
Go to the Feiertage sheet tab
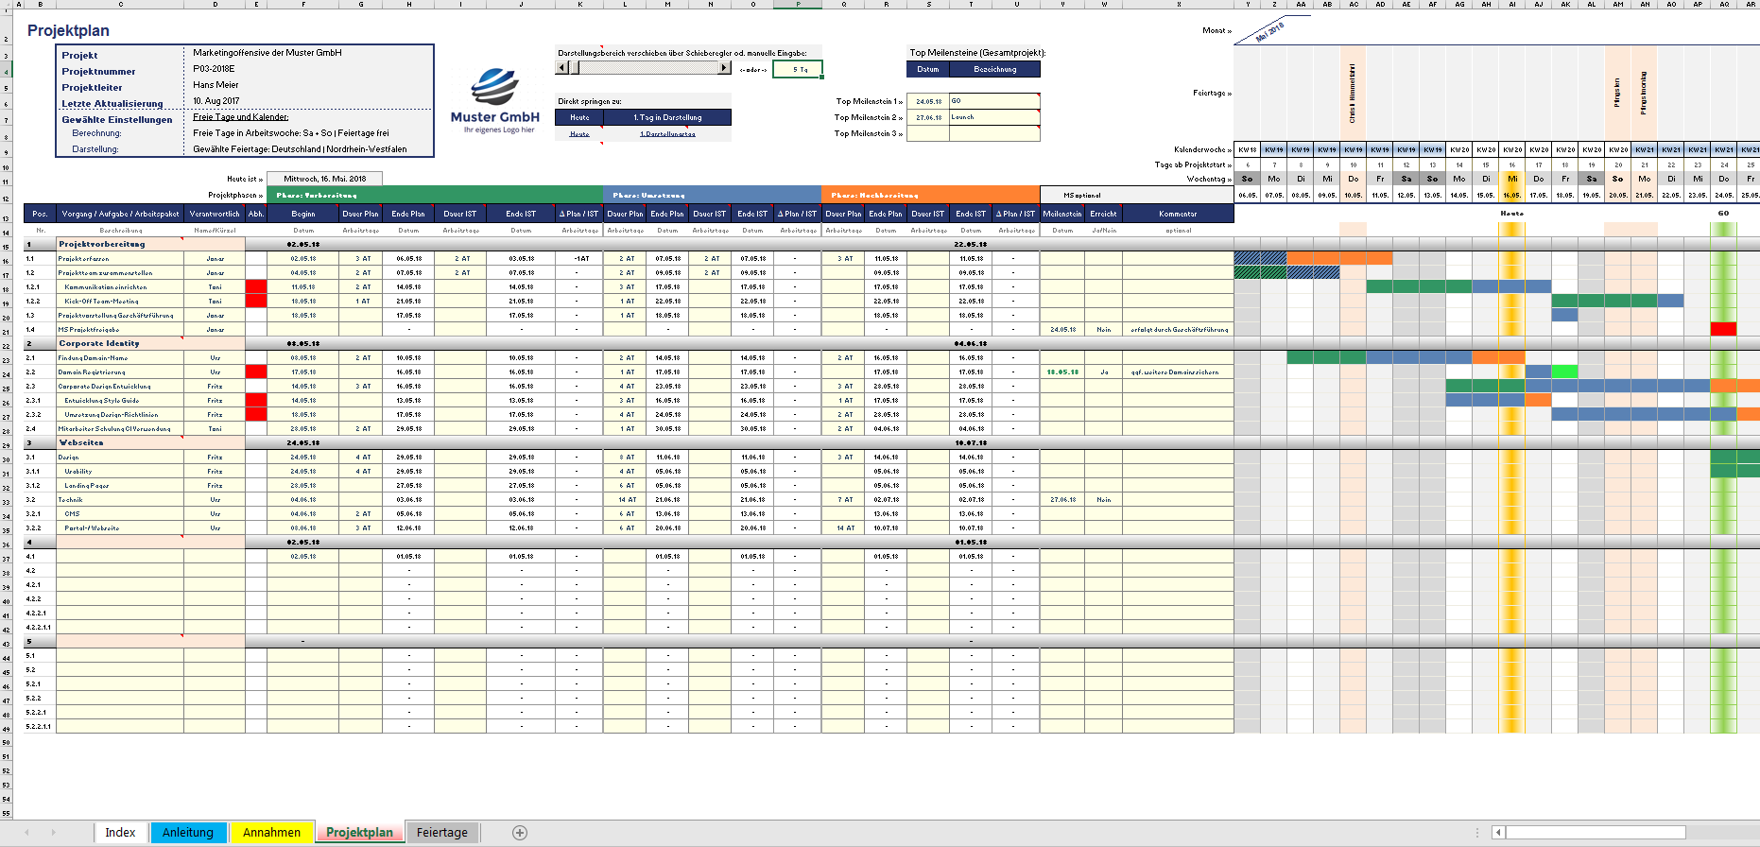pyautogui.click(x=442, y=833)
